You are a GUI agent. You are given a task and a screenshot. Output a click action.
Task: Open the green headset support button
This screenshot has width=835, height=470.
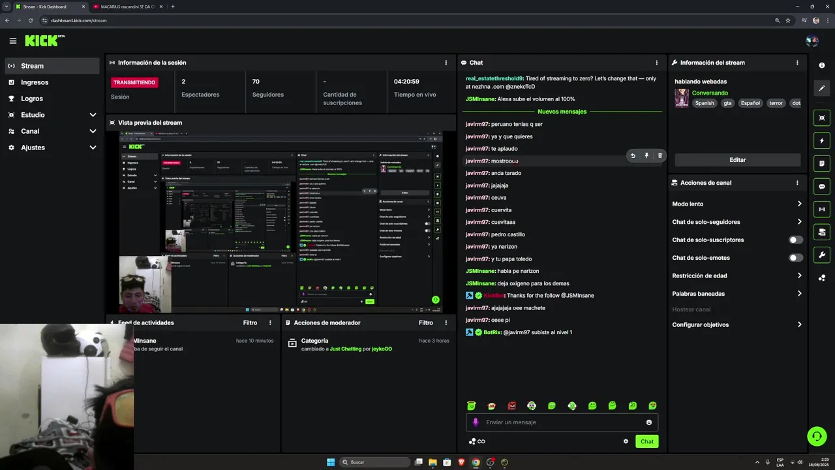pyautogui.click(x=816, y=436)
